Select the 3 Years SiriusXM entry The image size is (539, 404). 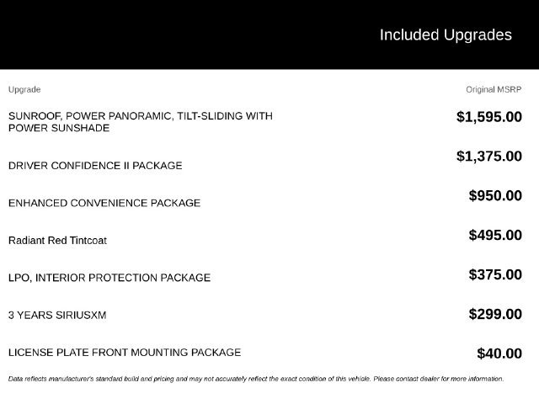[57, 315]
